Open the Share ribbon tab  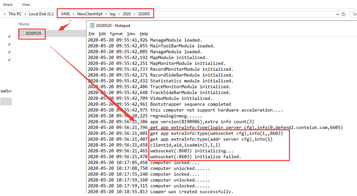click(8, 5)
